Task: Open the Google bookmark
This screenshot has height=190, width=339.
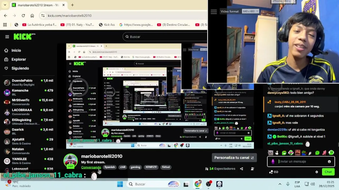Action: click(136, 25)
